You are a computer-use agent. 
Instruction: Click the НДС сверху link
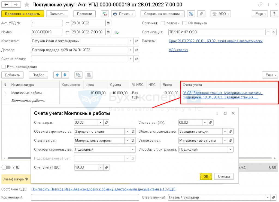178,50
